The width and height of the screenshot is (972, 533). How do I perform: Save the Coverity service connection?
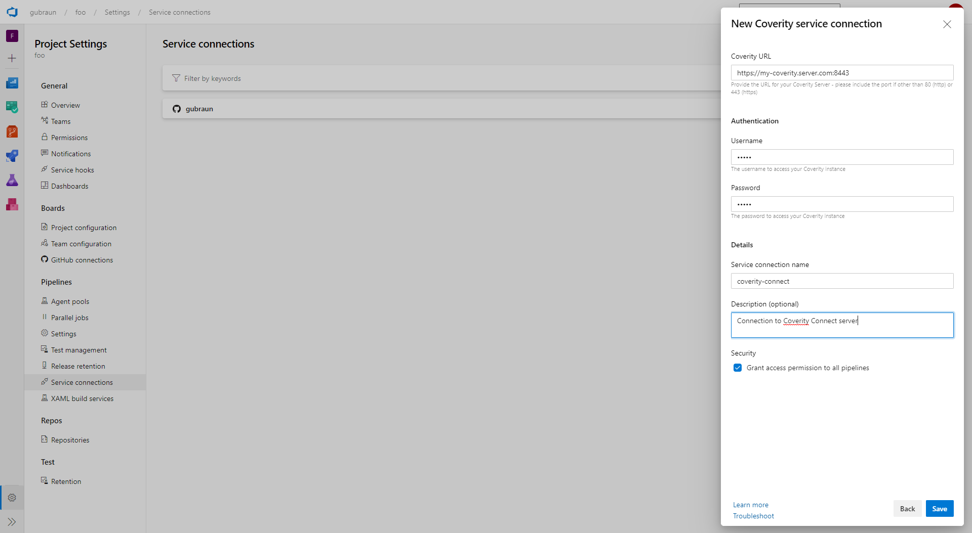click(x=939, y=509)
